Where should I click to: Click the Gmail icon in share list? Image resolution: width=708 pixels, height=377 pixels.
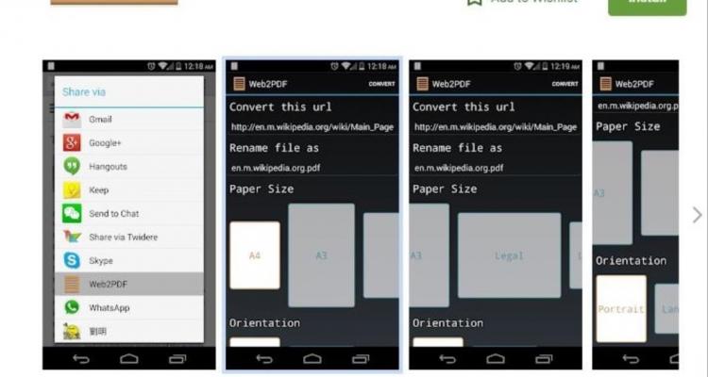(x=72, y=120)
